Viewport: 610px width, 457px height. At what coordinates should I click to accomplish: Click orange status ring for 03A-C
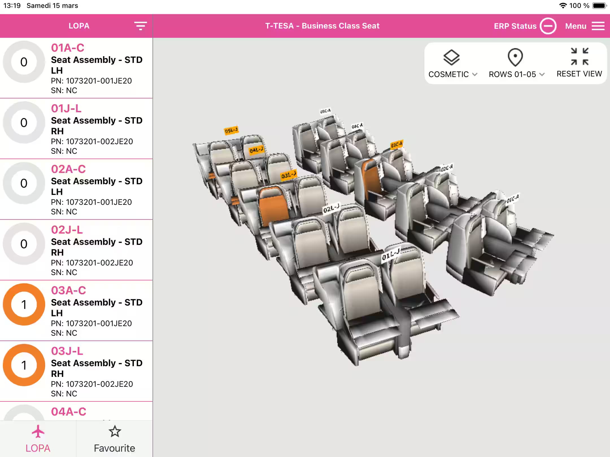point(24,305)
